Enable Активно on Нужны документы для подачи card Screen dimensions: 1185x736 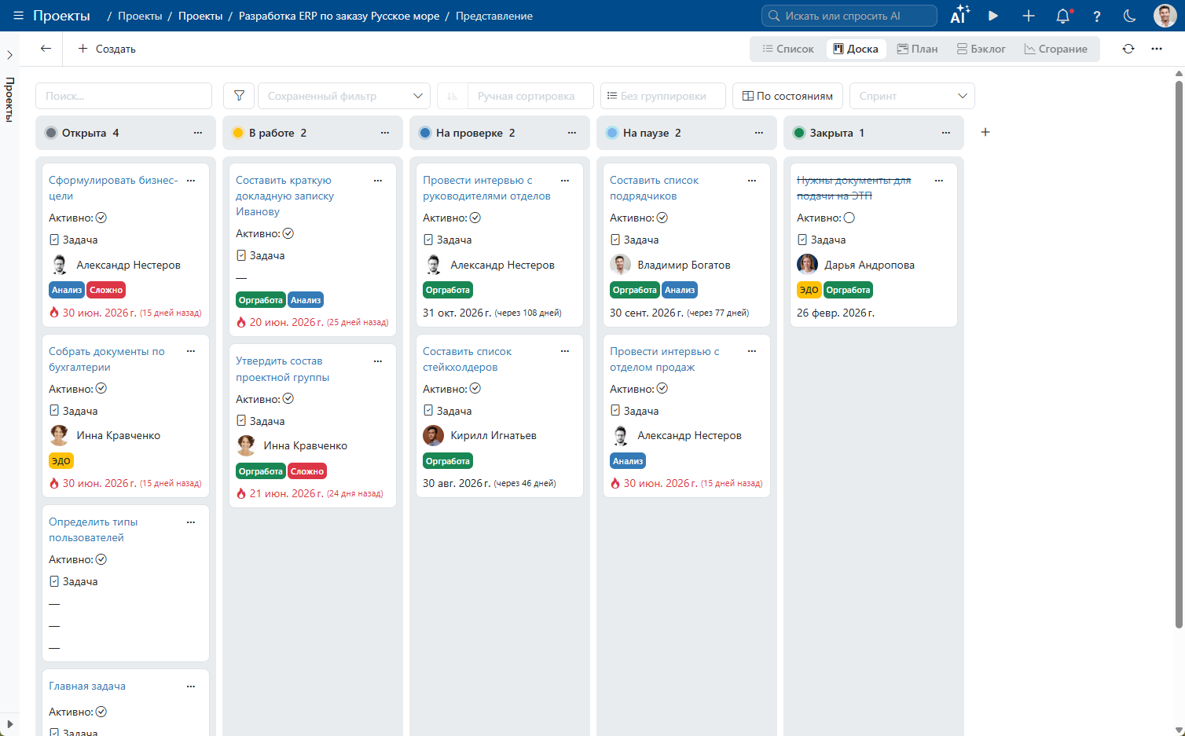(x=849, y=218)
